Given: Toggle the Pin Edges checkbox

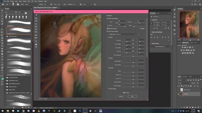Looking at the screenshot, I should pos(138,29).
